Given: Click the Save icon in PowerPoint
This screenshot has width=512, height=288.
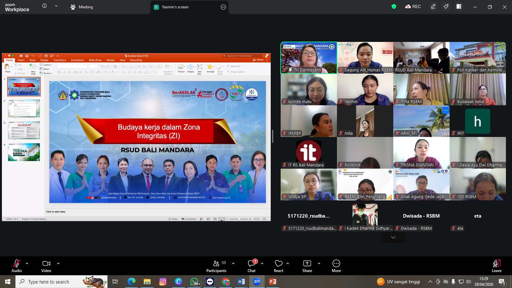Looking at the screenshot, I should [27, 56].
